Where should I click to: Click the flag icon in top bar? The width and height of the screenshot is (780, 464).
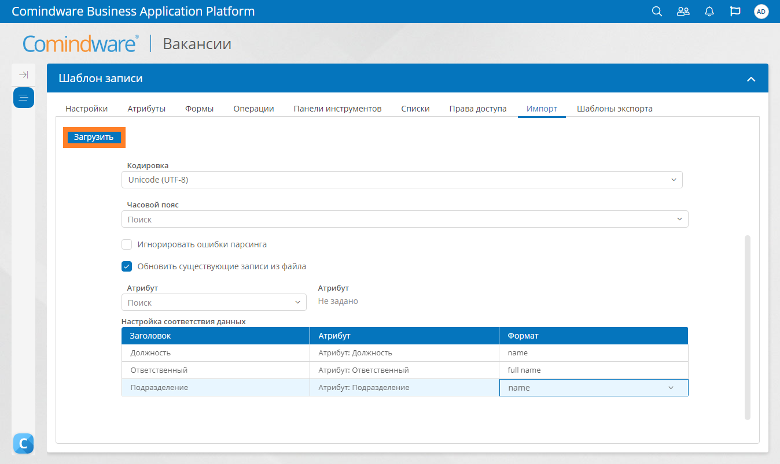click(x=735, y=12)
